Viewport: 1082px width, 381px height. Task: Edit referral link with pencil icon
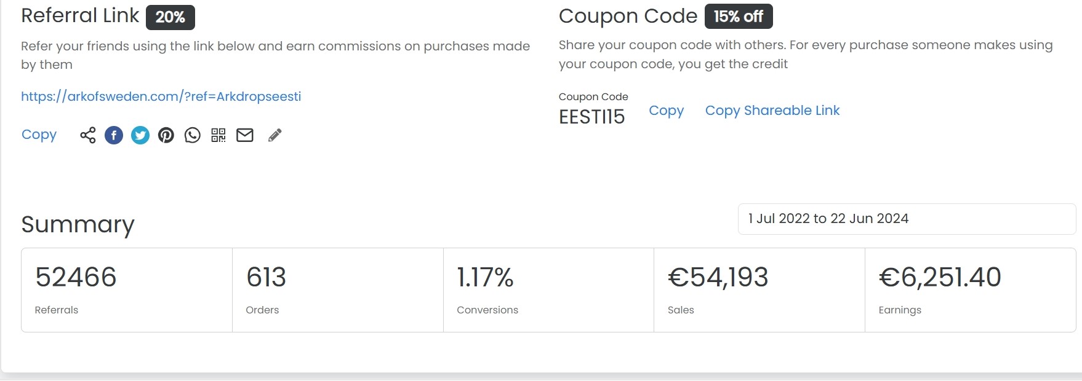click(x=275, y=135)
